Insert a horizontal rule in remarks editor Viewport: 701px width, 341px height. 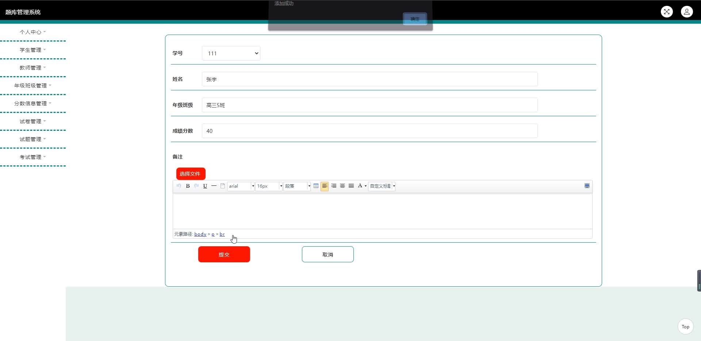(214, 186)
